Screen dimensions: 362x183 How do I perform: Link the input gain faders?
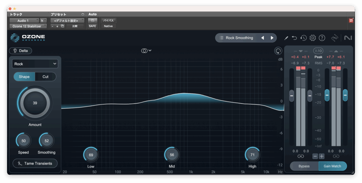[x=300, y=156]
